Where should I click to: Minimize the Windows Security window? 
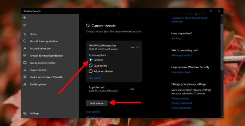pyautogui.click(x=203, y=11)
